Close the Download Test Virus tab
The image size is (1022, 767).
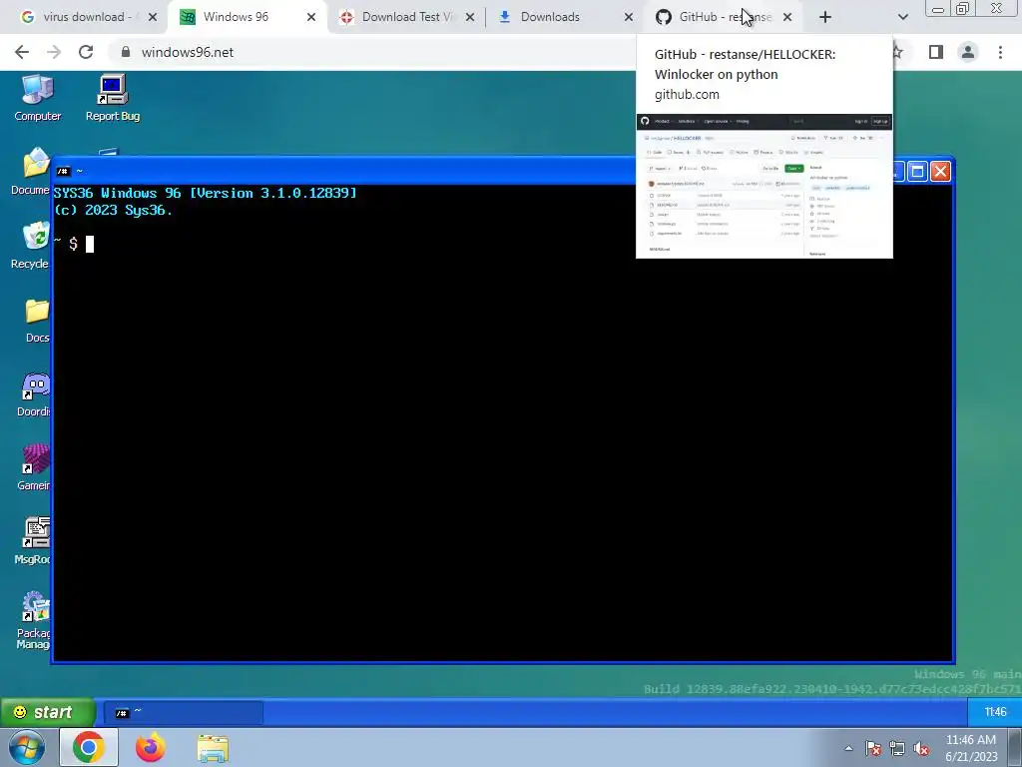(x=470, y=18)
